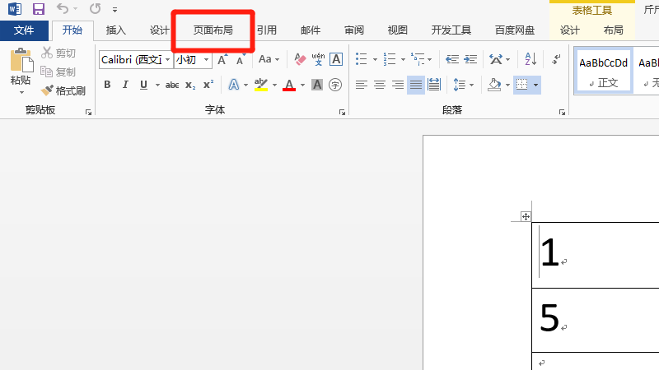Click the Grow Font icon
The image size is (659, 370).
pyautogui.click(x=222, y=60)
